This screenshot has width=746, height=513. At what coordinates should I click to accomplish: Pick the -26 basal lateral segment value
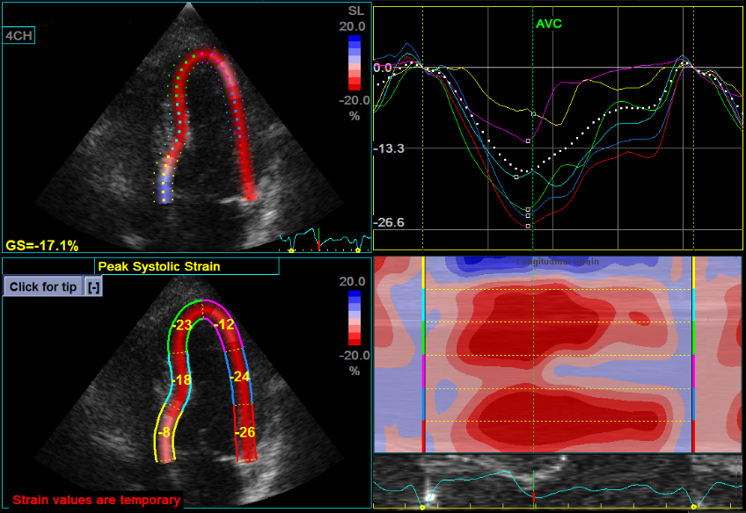(245, 432)
